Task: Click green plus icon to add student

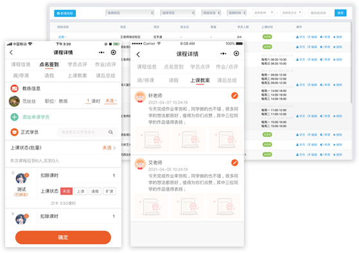Action: tap(14, 117)
